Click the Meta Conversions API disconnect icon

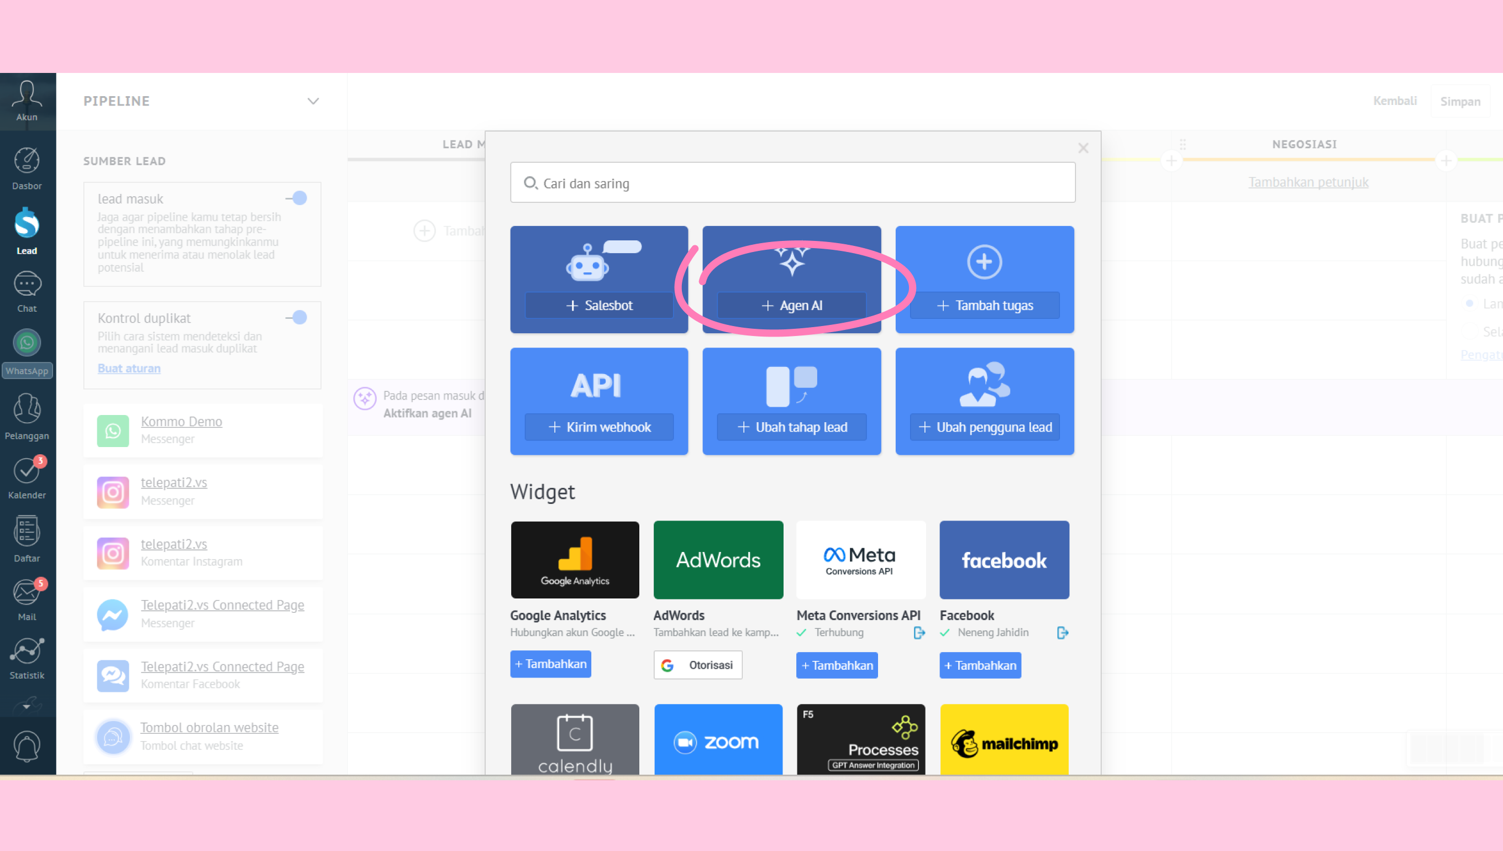919,632
